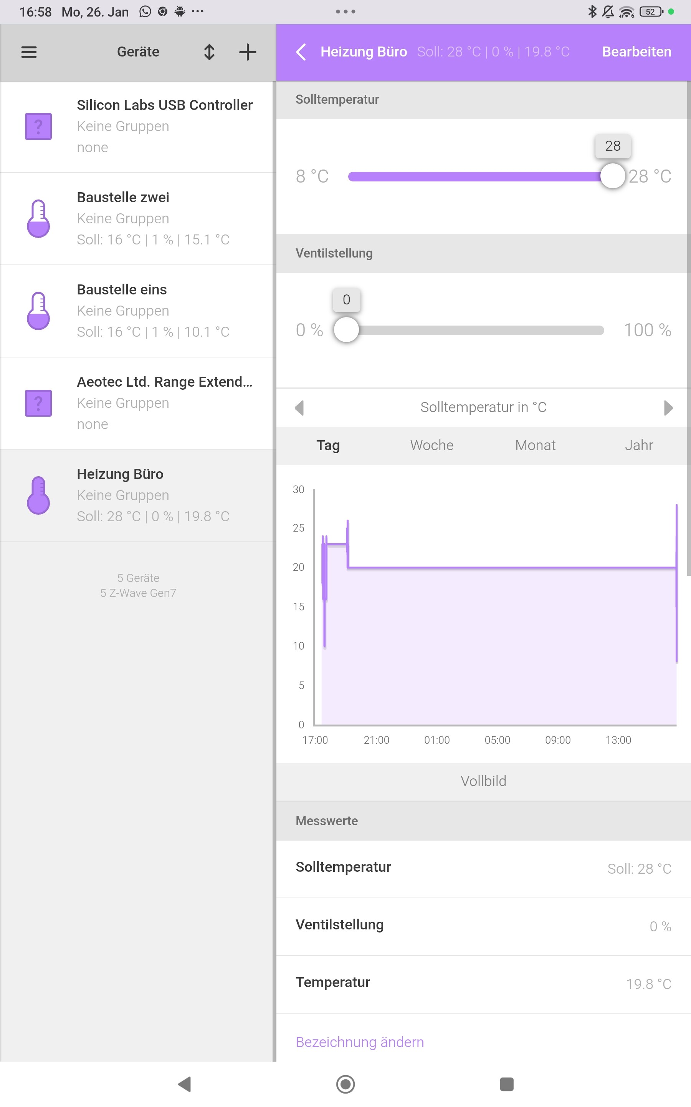Open recent apps square button
Viewport: 691px width, 1107px height.
[x=506, y=1084]
